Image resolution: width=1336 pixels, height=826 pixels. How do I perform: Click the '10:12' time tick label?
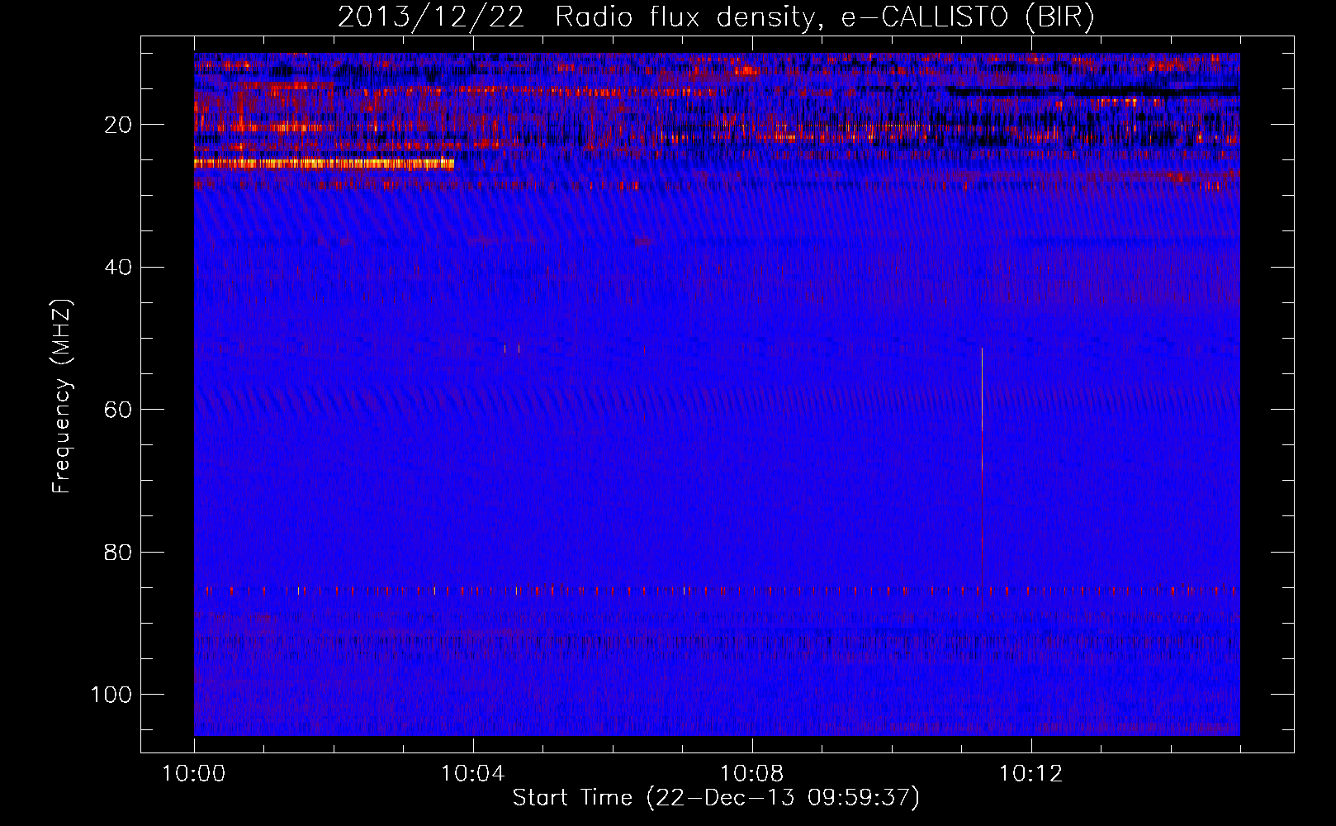(x=1031, y=774)
